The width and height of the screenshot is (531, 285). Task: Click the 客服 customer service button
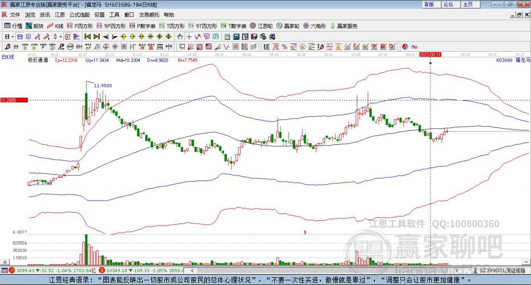pos(431,4)
